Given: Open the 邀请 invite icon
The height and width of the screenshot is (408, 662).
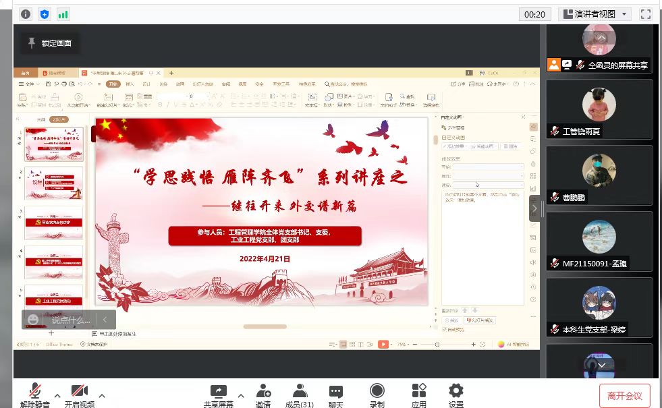Looking at the screenshot, I should point(263,395).
